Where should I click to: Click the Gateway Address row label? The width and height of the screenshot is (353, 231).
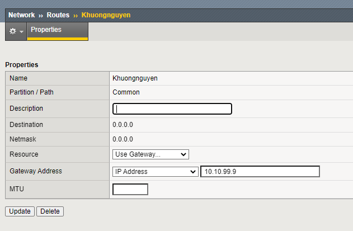pos(36,171)
